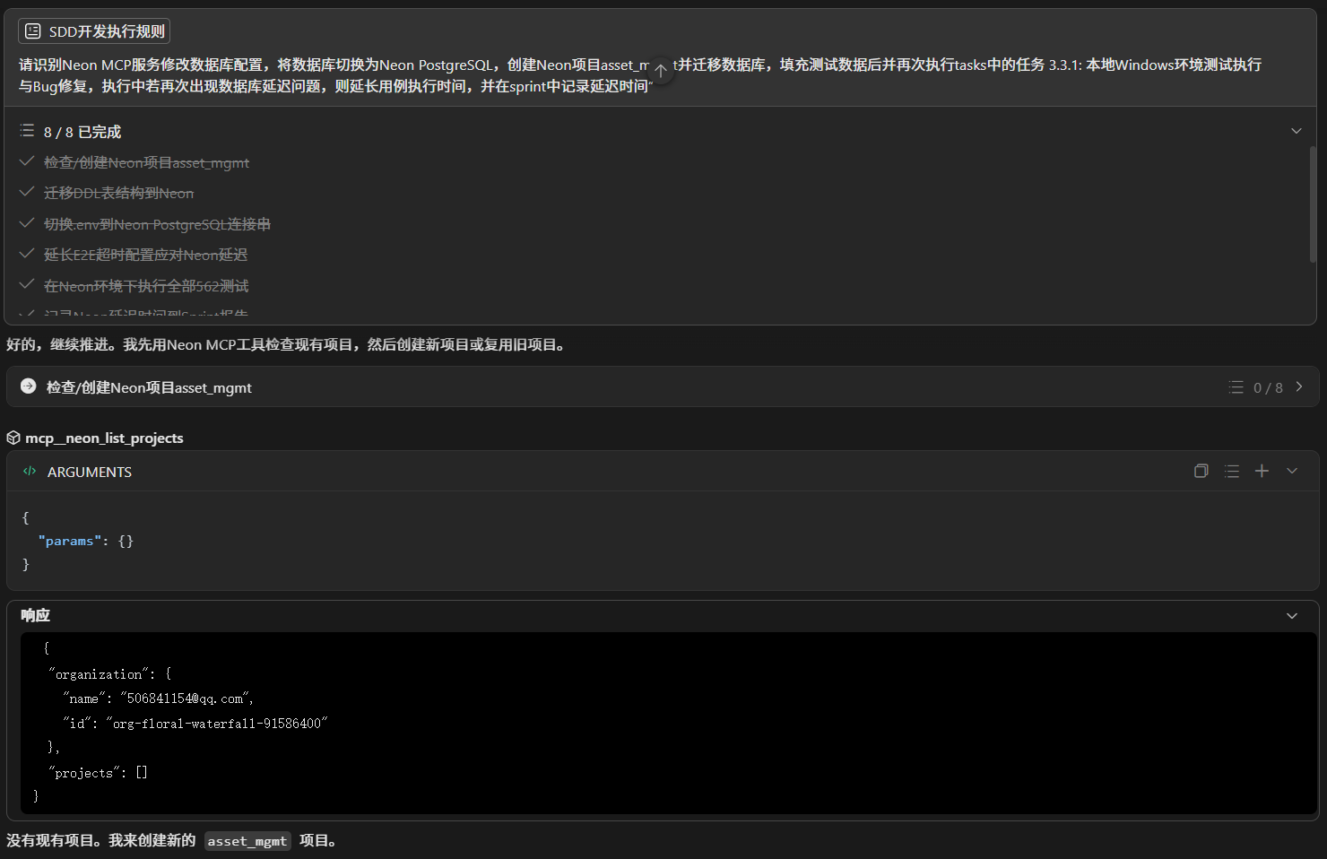Screen dimensions: 1327x859
Task: Click the plus icon in the ARGUMENTS header
Action: 1262,471
